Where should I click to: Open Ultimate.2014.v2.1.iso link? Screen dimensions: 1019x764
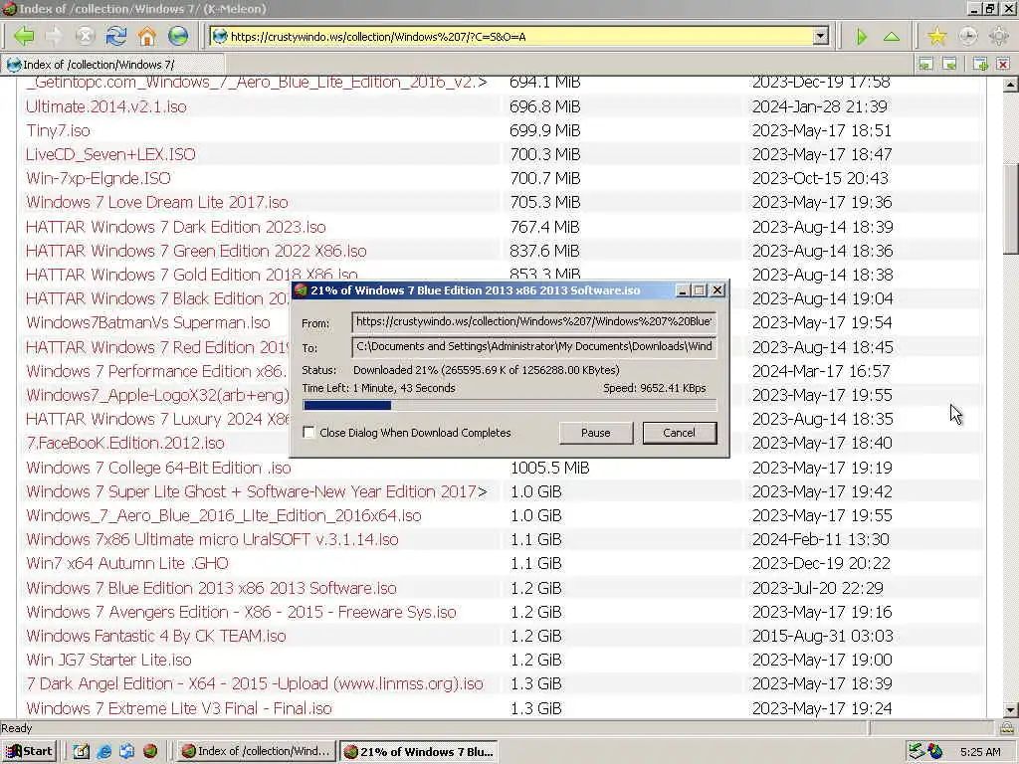[x=105, y=106]
